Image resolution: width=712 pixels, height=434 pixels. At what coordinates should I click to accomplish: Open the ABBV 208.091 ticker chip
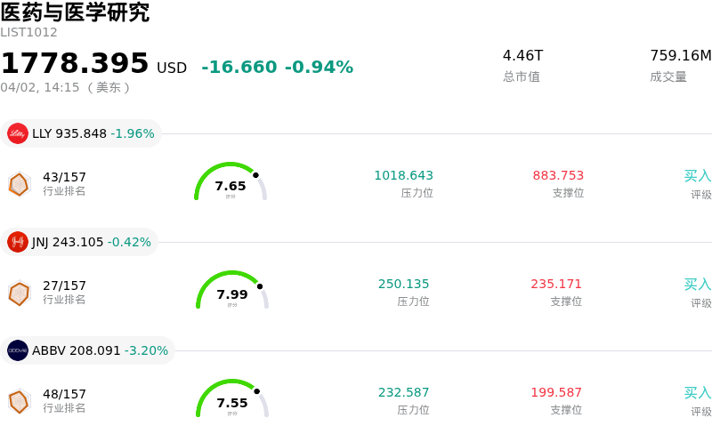[88, 350]
